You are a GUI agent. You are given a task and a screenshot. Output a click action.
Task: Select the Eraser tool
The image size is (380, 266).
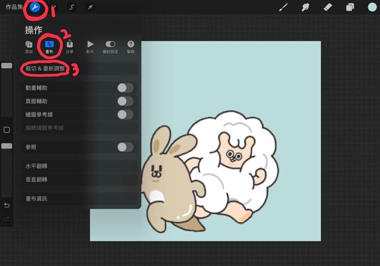pyautogui.click(x=327, y=7)
